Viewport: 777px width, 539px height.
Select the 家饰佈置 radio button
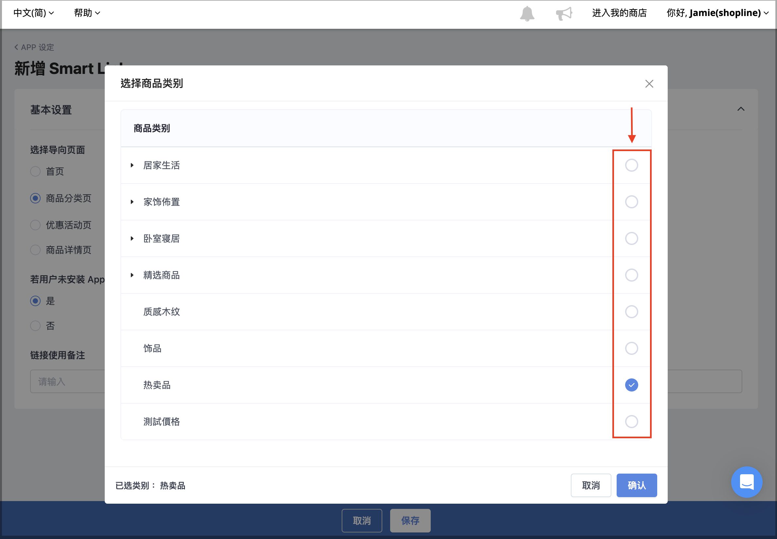(x=631, y=201)
